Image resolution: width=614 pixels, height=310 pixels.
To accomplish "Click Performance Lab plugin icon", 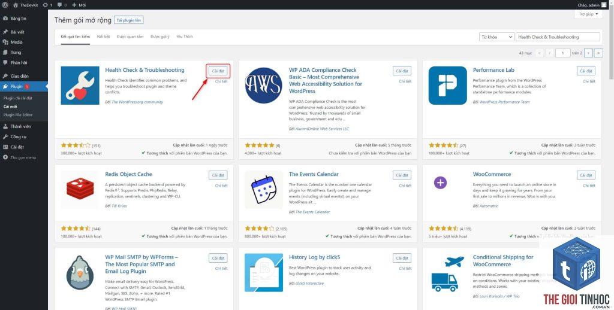I will (447, 85).
